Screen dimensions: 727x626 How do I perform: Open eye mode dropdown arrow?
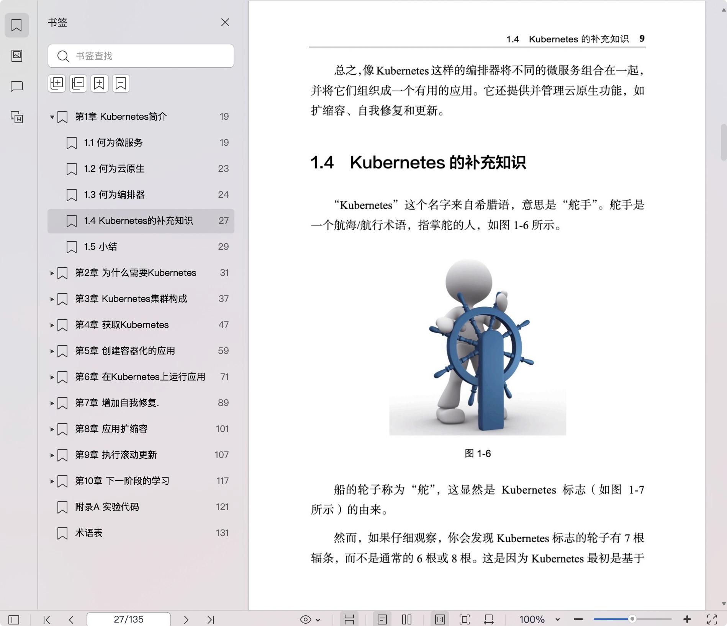(318, 620)
